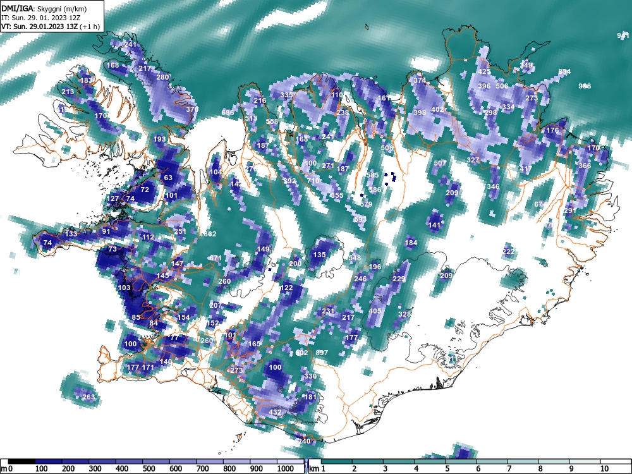632x474 pixels.
Task: Click the visibility value '112'
Action: click(x=148, y=237)
